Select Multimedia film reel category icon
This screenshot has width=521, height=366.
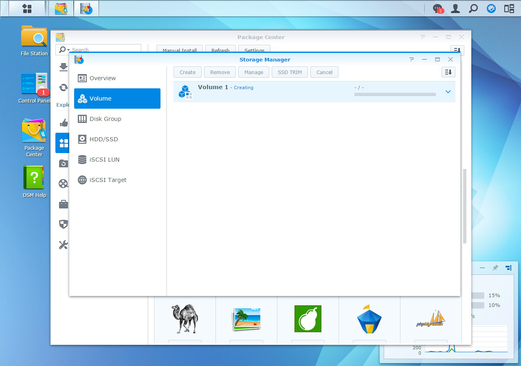click(64, 184)
